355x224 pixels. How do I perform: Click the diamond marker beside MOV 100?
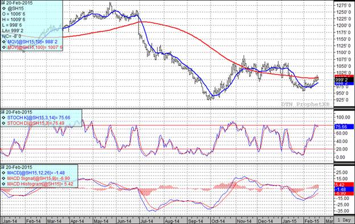point(4,48)
